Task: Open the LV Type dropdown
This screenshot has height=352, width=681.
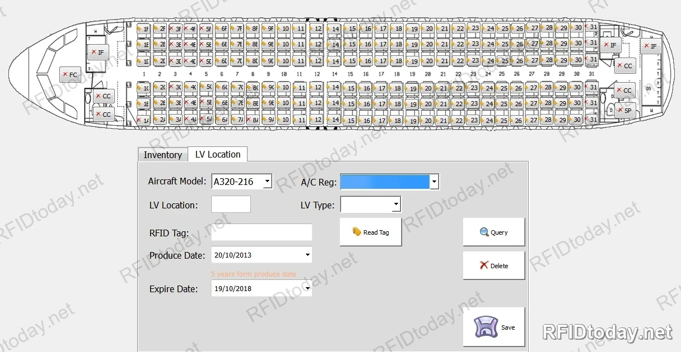Action: [396, 204]
